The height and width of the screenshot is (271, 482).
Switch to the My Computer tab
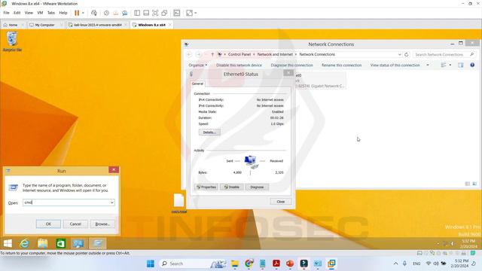[44, 25]
